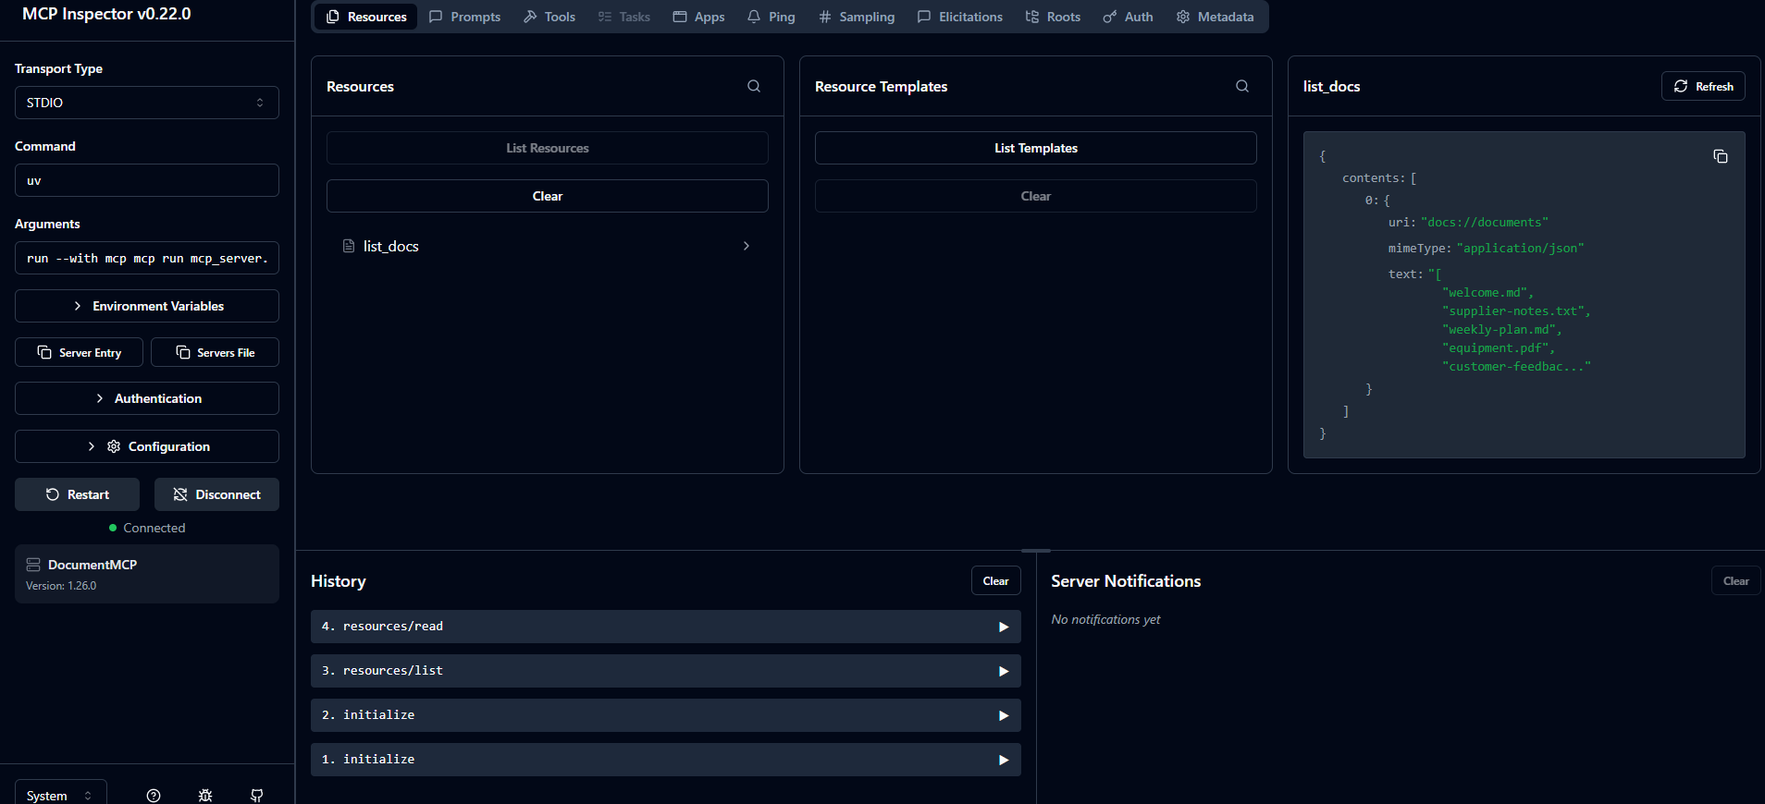
Task: Select the Ping tab
Action: 771,17
